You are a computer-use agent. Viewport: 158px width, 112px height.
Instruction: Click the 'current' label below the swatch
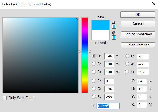(101, 43)
